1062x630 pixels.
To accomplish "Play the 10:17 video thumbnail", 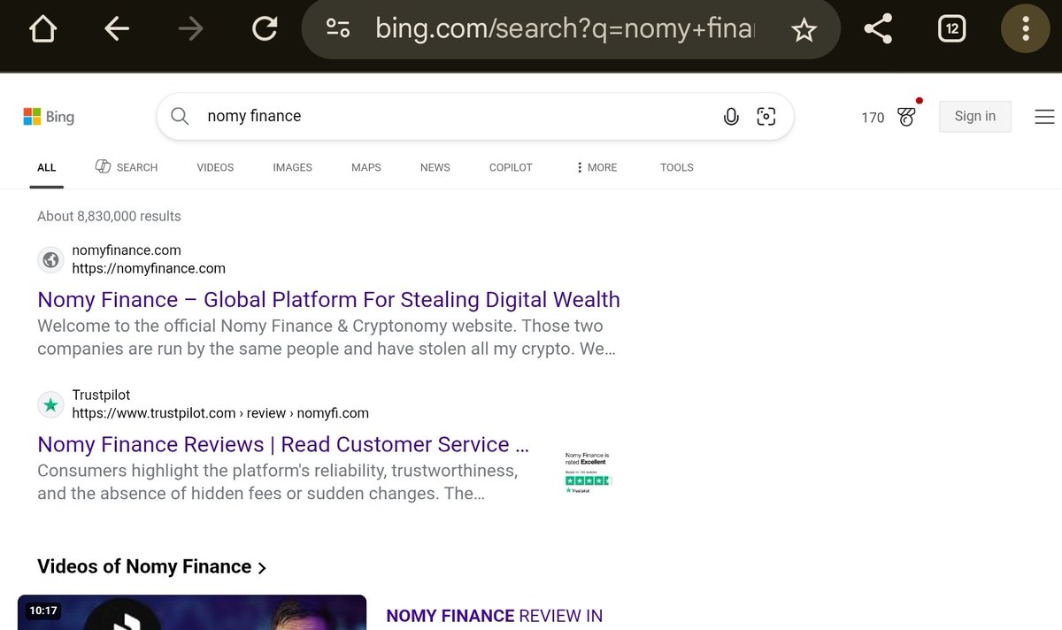I will point(192,612).
